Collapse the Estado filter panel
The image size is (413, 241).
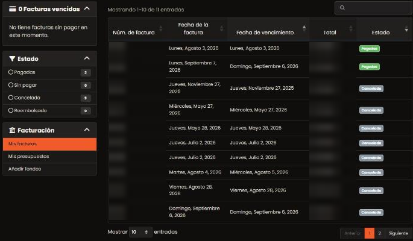click(87, 58)
